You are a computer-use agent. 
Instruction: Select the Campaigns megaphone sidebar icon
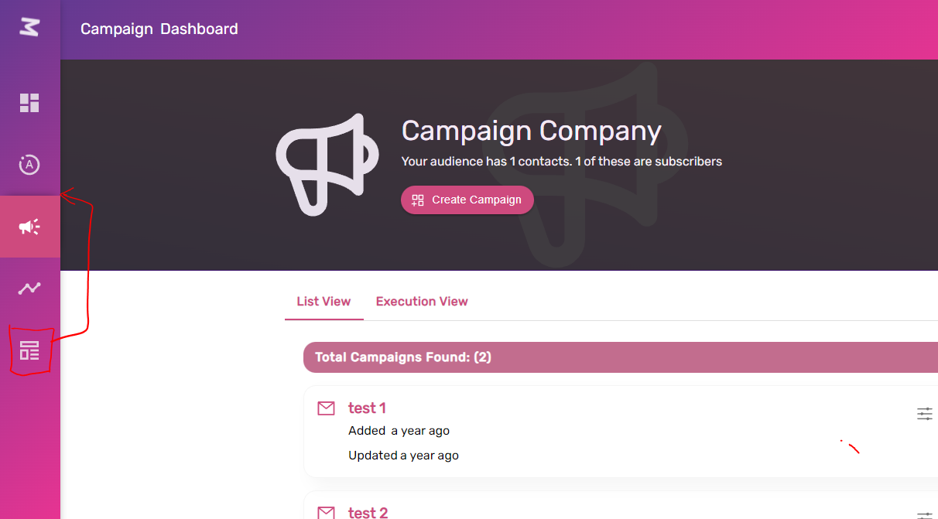(29, 227)
